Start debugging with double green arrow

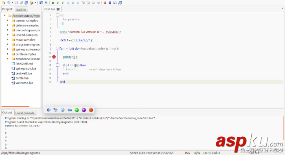[x=53, y=3]
